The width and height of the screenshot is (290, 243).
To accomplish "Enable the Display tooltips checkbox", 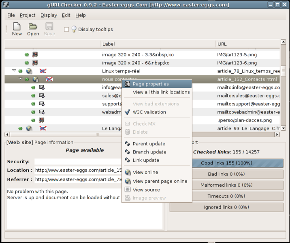I will tap(66, 29).
